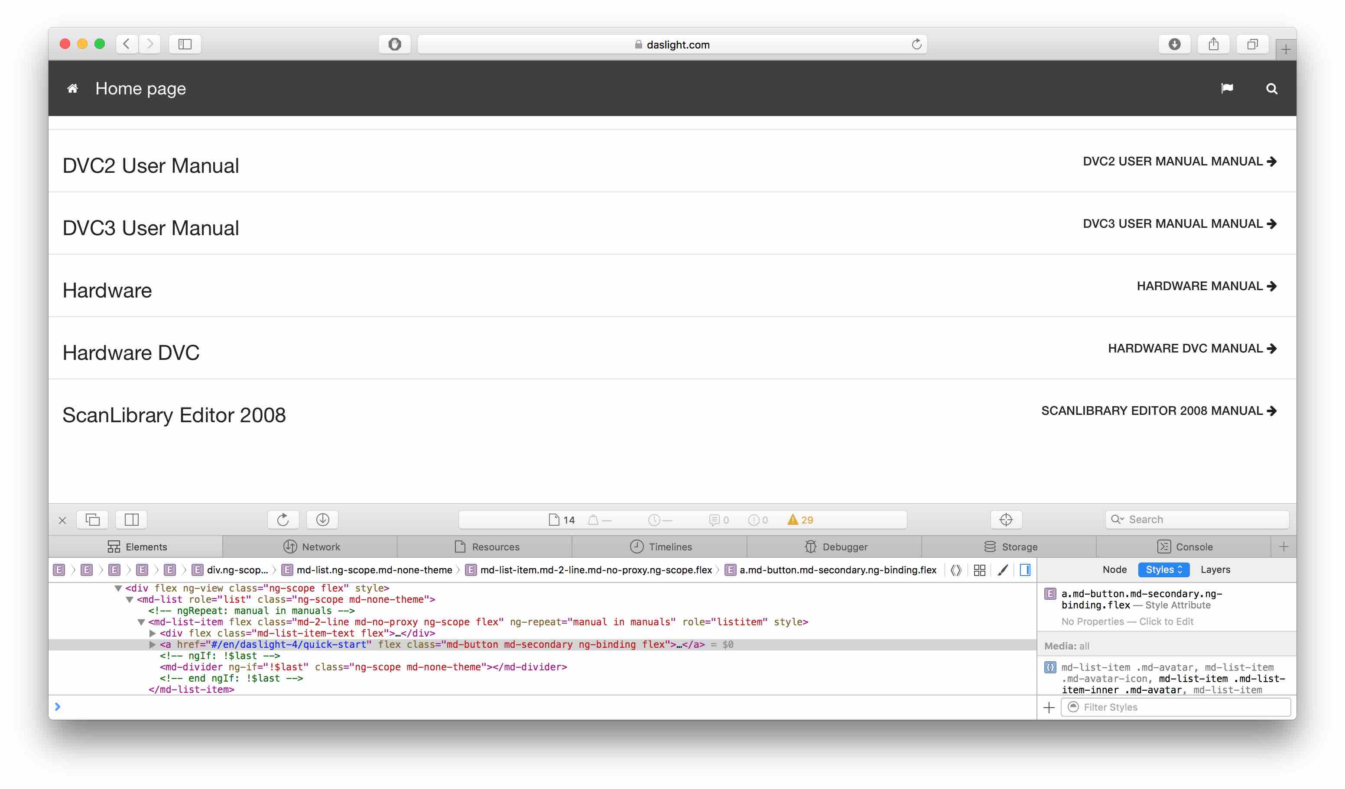The width and height of the screenshot is (1345, 789).
Task: Focus the inspector Search field
Action: [x=1197, y=520]
